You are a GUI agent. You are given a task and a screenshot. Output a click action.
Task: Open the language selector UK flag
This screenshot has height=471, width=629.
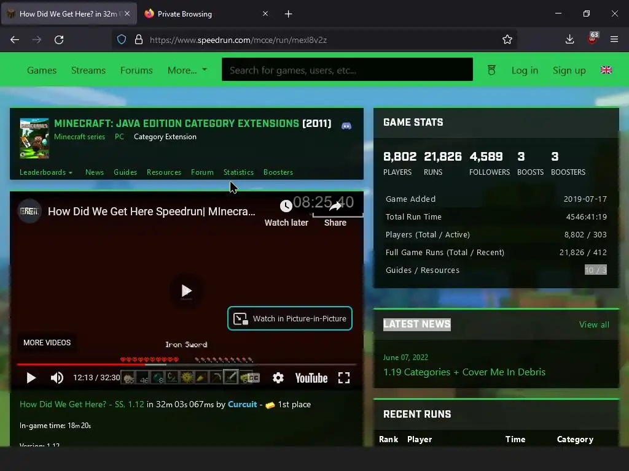click(x=606, y=70)
